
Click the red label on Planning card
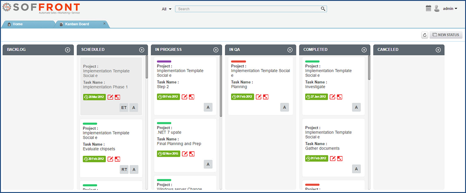click(x=238, y=61)
